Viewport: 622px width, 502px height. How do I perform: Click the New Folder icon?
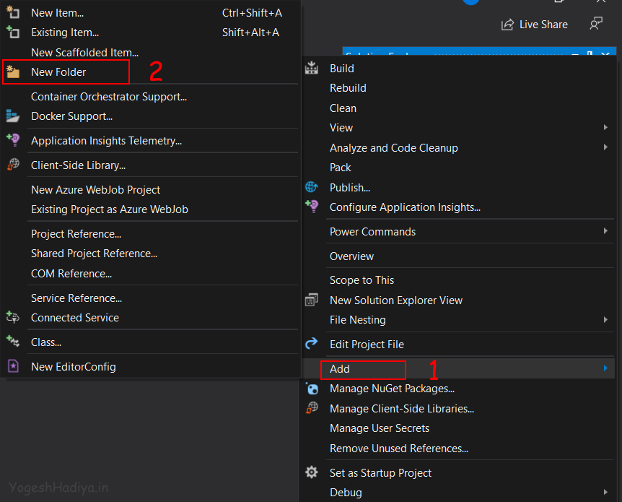(13, 72)
